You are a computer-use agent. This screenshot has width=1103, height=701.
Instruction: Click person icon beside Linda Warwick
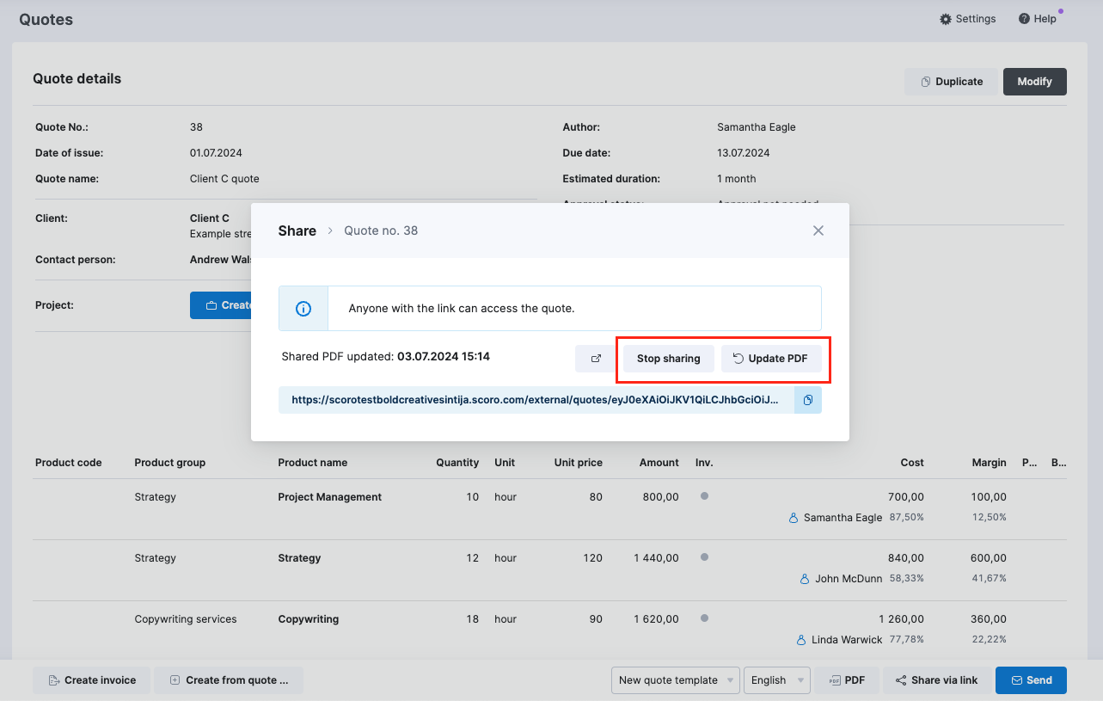pos(801,640)
